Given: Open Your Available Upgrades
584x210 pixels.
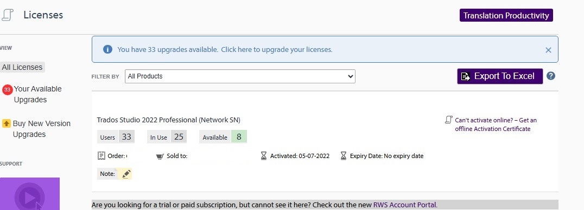Looking at the screenshot, I should pyautogui.click(x=37, y=94).
